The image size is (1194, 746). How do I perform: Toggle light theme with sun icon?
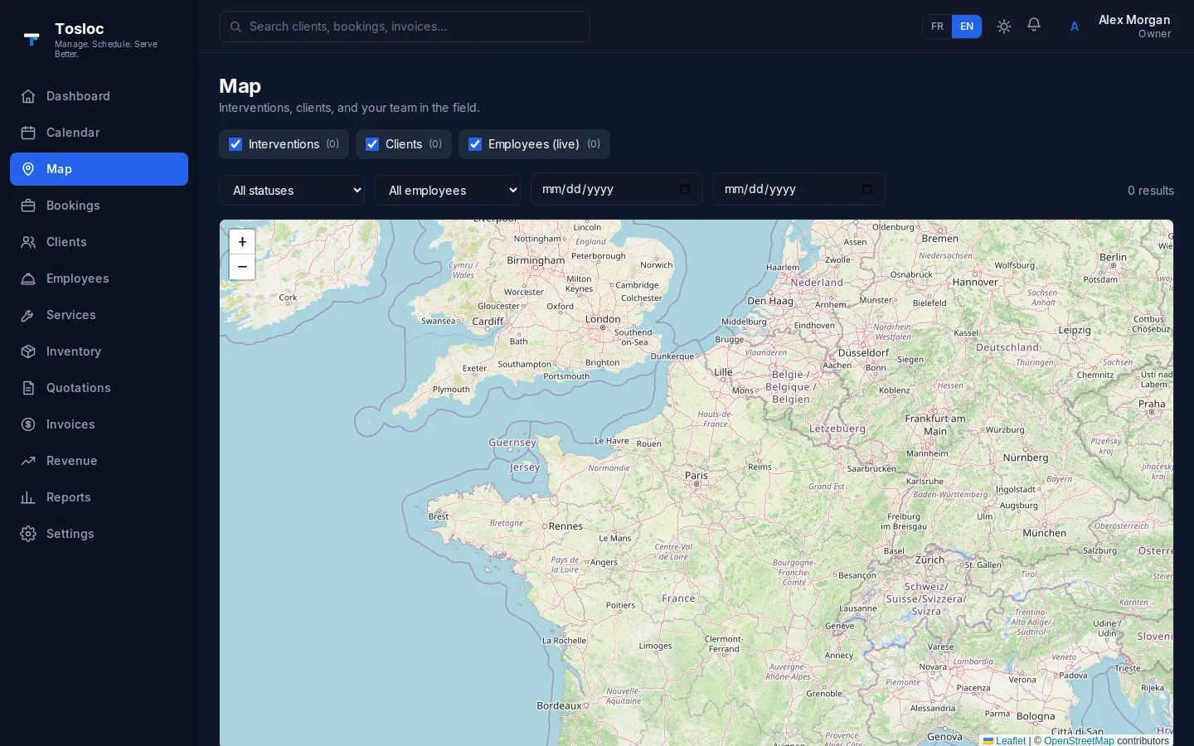(x=1004, y=27)
